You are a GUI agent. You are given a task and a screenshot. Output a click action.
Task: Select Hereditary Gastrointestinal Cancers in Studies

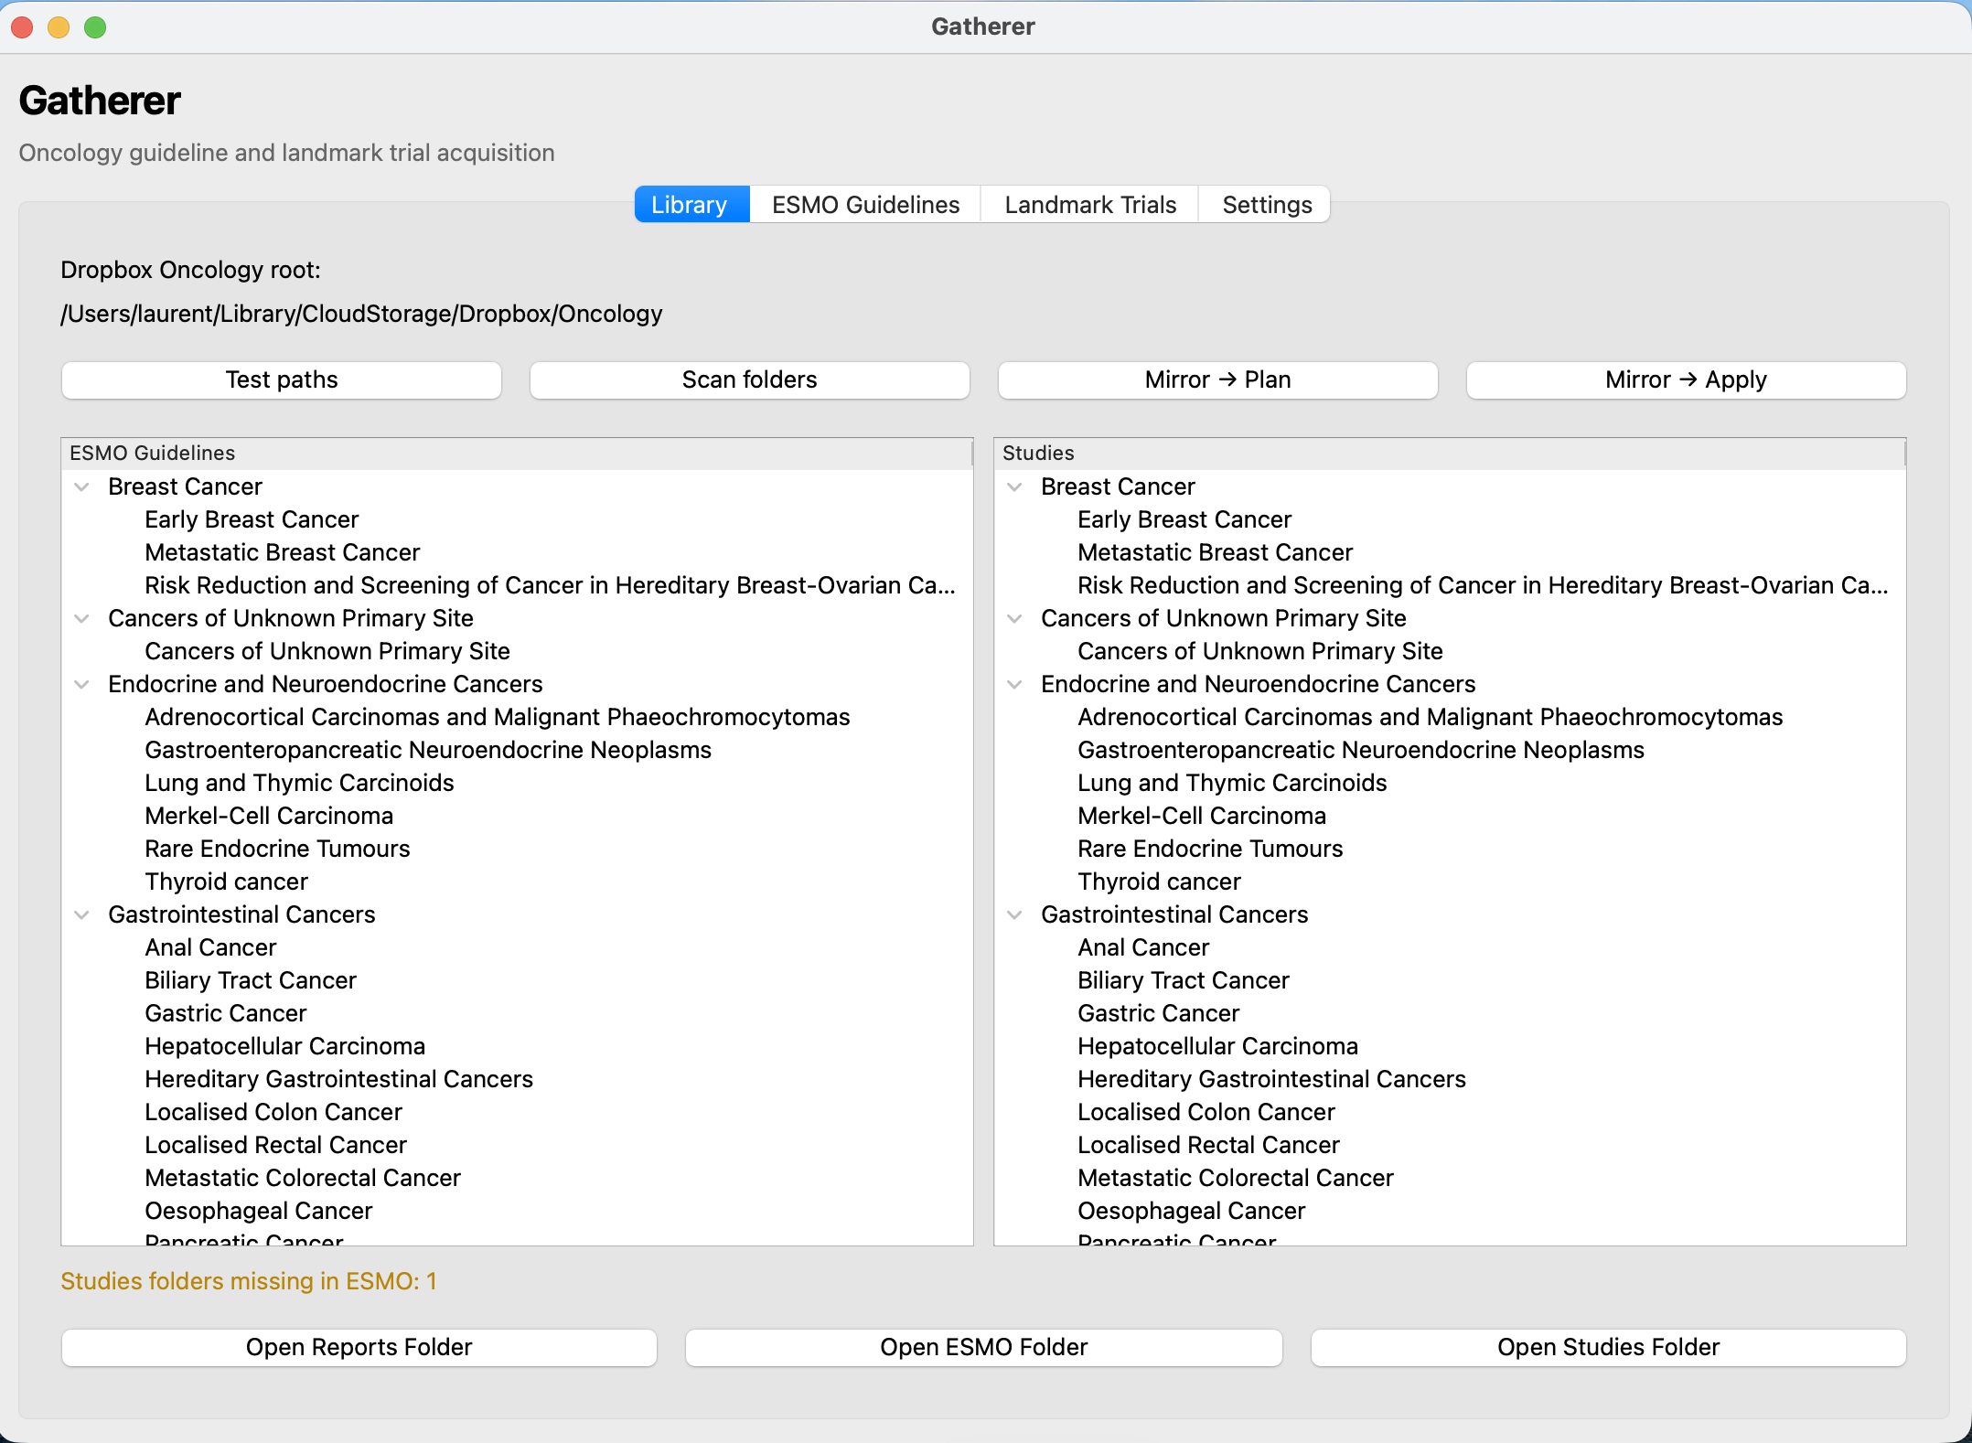[1450, 1079]
